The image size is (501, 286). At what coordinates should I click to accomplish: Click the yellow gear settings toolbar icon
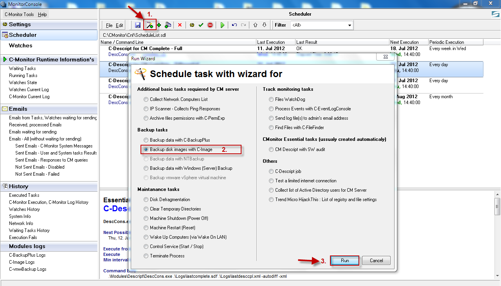(x=192, y=25)
